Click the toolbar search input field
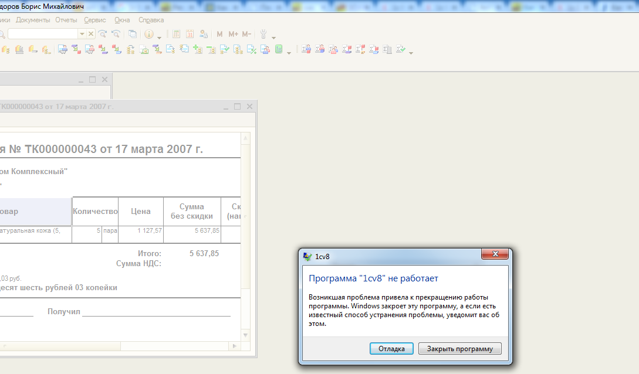639x374 pixels. [x=43, y=34]
